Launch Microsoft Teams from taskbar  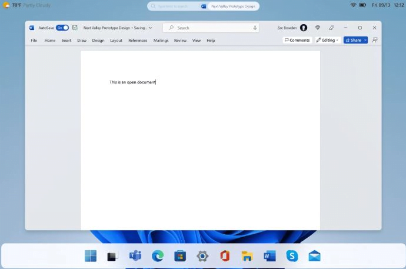[135, 256]
